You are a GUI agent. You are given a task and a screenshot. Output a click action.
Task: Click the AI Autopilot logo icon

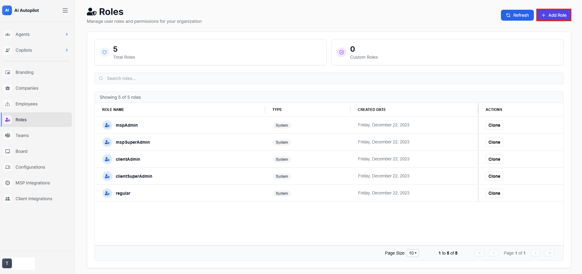point(7,10)
